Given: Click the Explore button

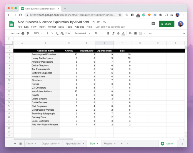Looking at the screenshot, I should [168, 144].
